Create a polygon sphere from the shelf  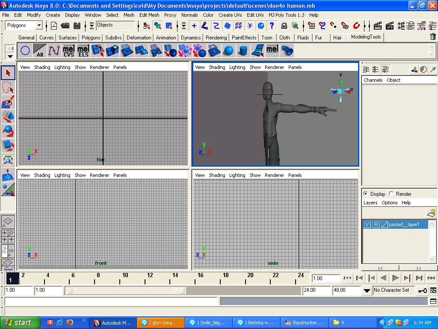[x=229, y=51]
